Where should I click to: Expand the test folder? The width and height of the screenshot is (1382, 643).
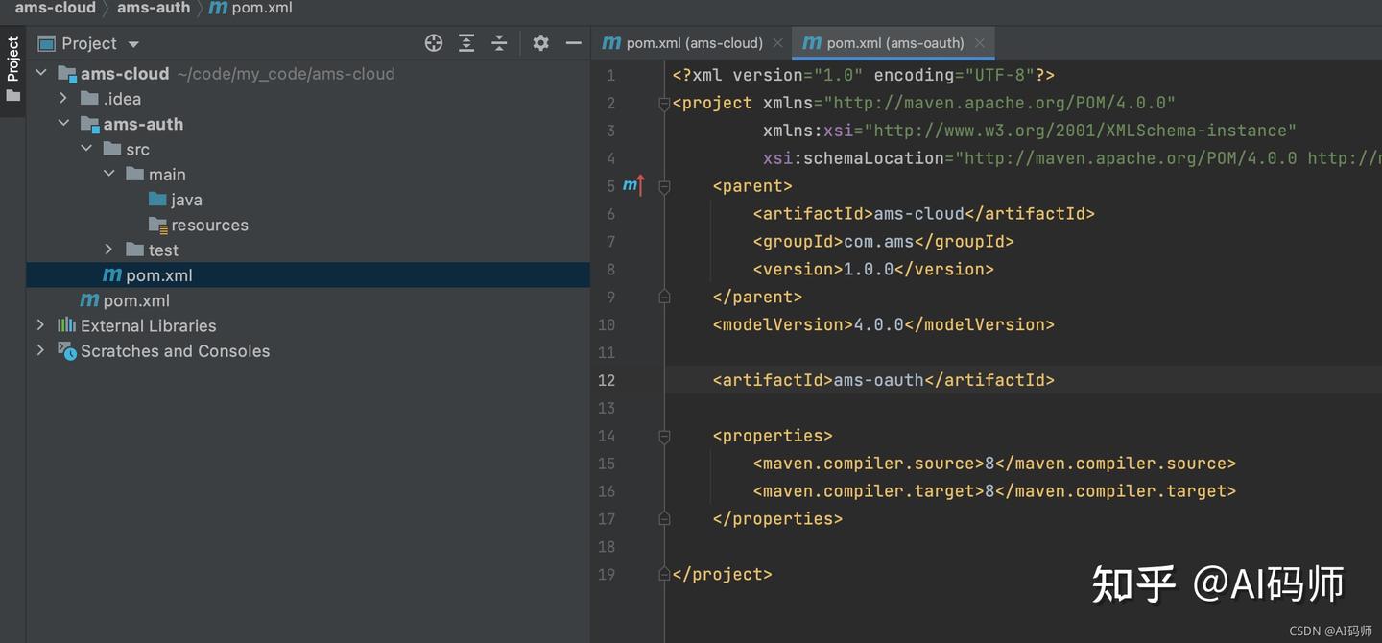pyautogui.click(x=109, y=250)
